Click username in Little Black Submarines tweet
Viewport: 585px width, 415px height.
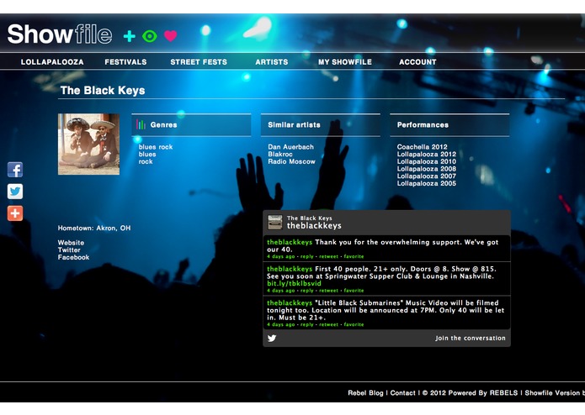290,302
